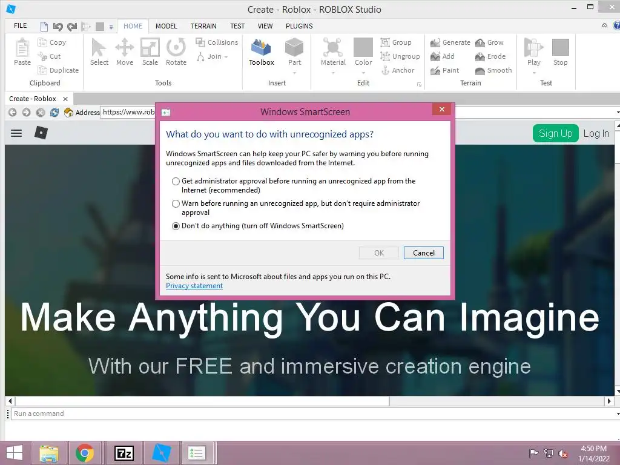Click the Ungroup tool
Viewport: 620px width, 465px height.
point(400,56)
